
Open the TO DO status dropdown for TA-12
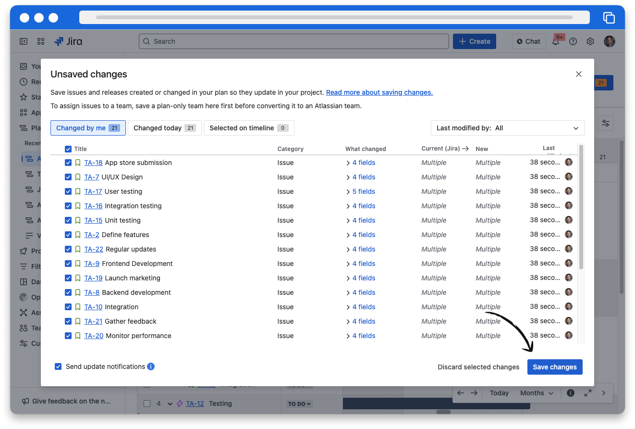tap(299, 404)
